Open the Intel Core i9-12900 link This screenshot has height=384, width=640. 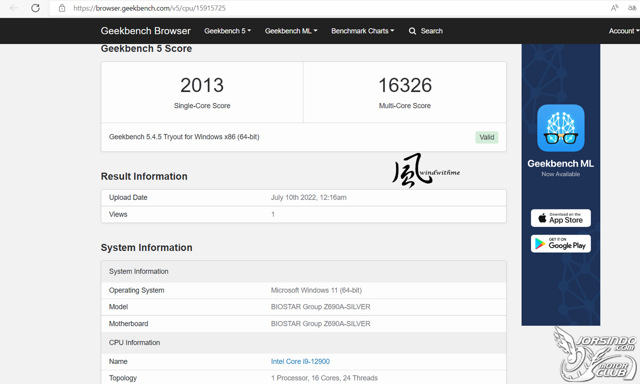tap(300, 361)
